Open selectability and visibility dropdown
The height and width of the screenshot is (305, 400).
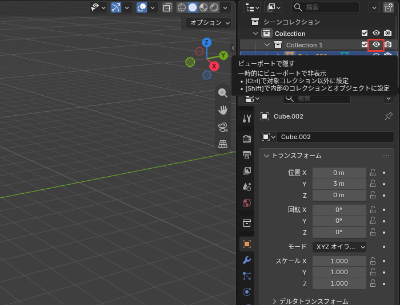pyautogui.click(x=98, y=7)
